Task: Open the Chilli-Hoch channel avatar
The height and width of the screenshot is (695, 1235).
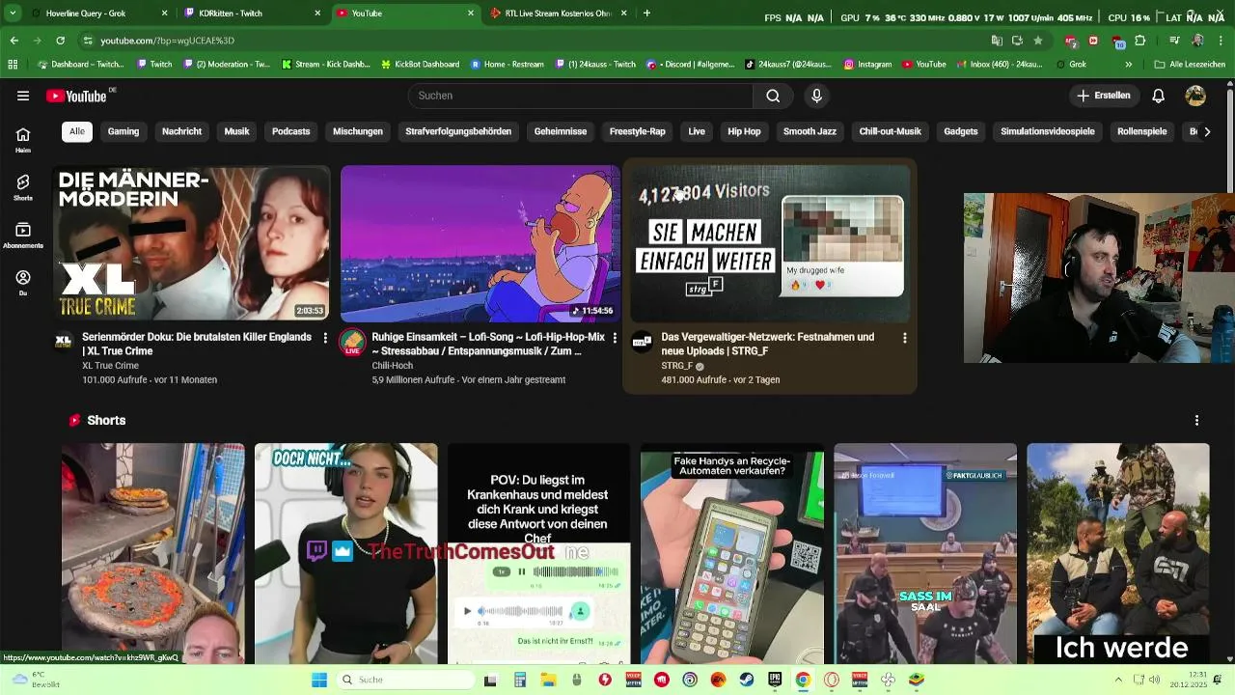Action: click(x=352, y=343)
